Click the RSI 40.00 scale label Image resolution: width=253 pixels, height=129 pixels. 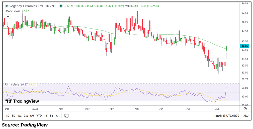coord(245,96)
